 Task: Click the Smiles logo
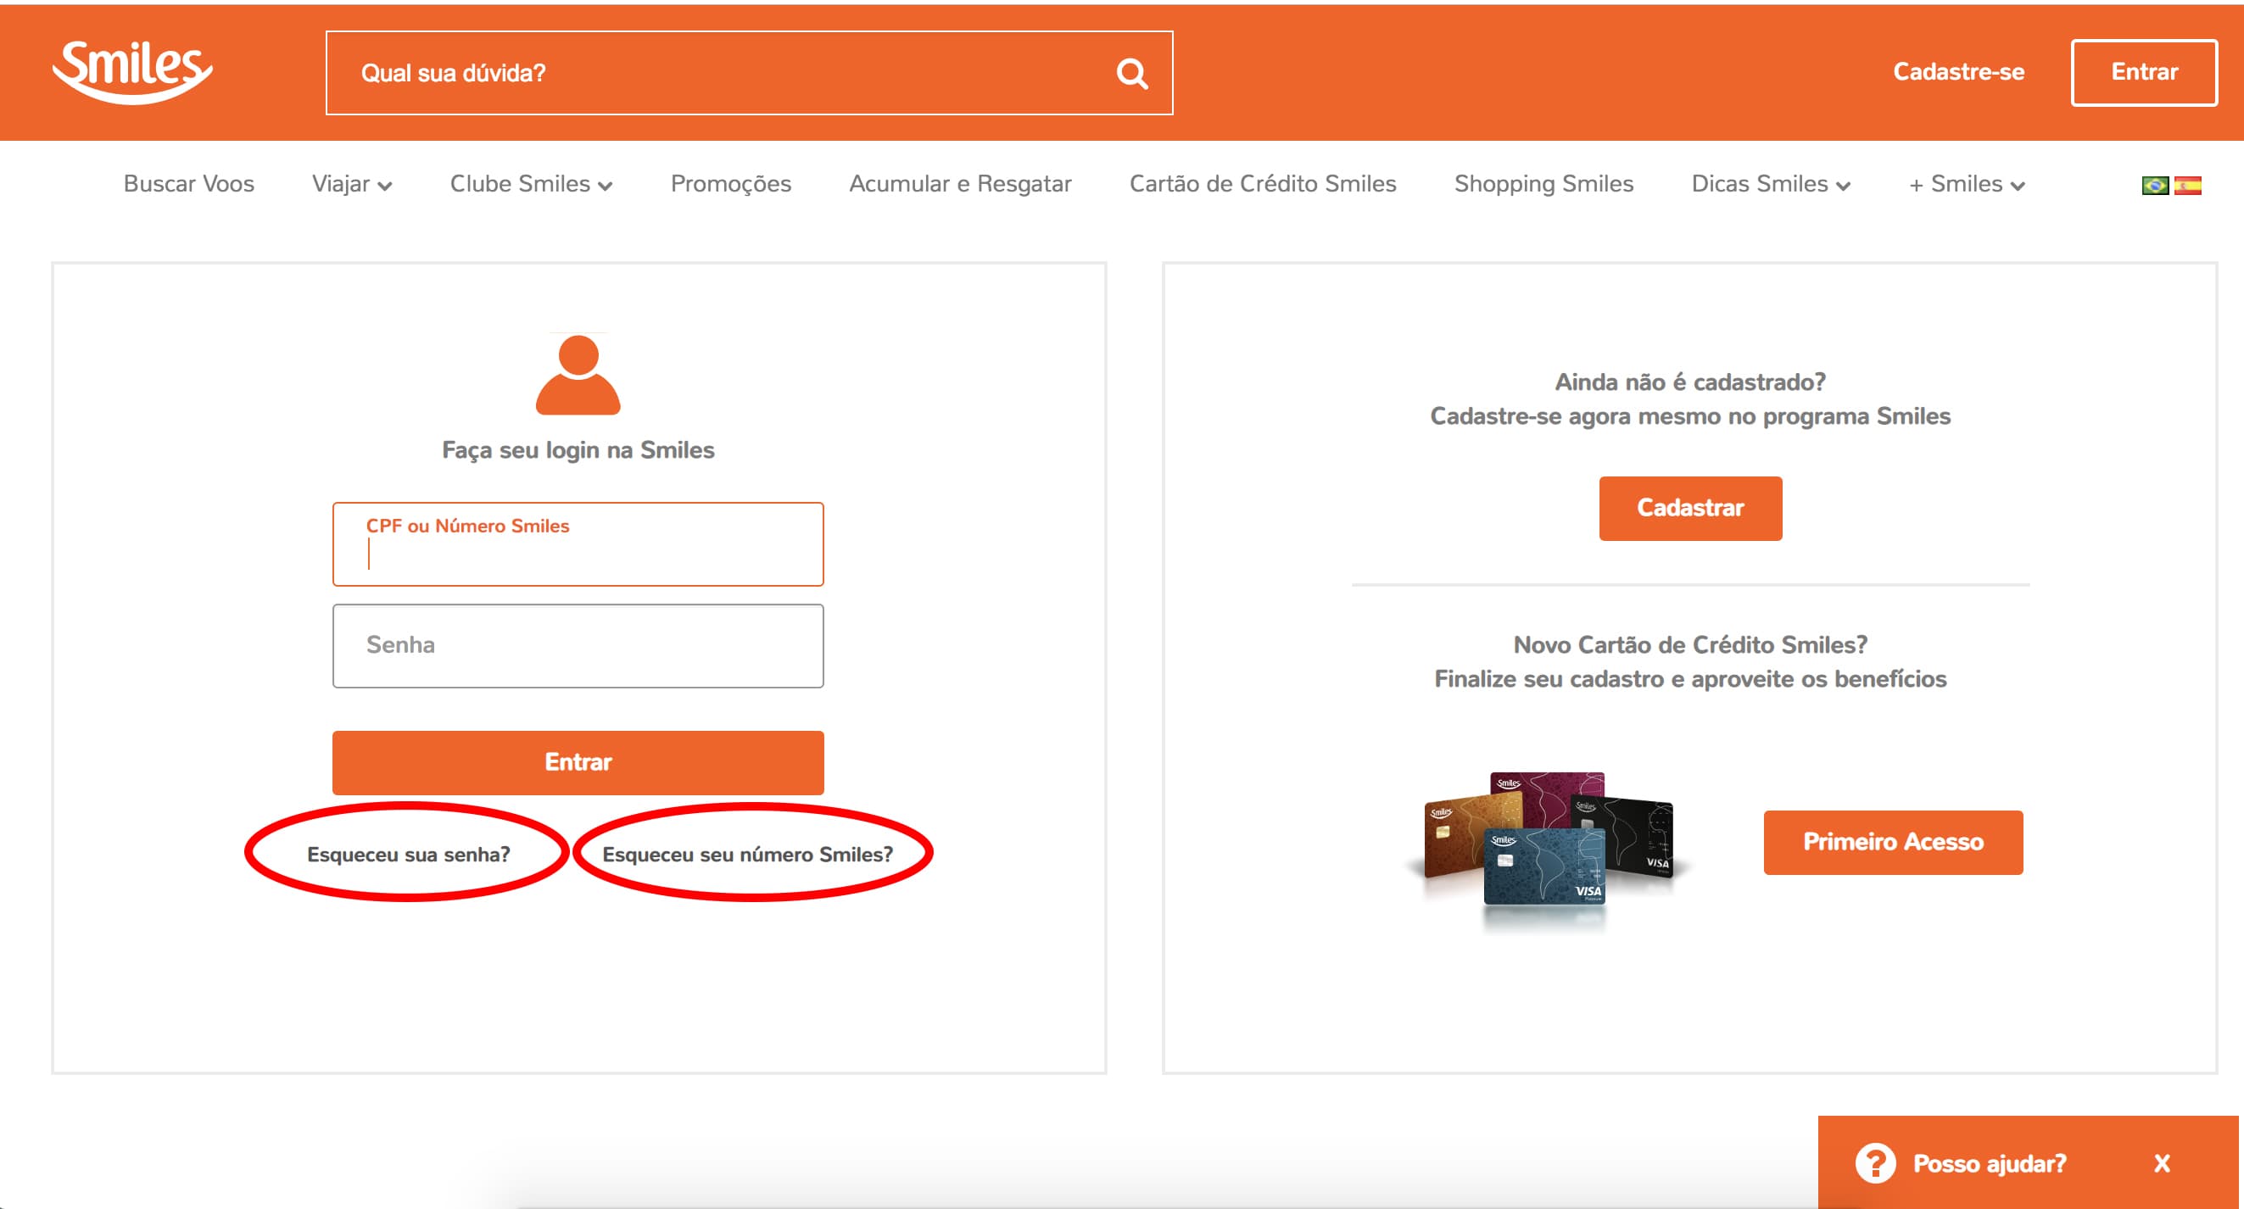[x=131, y=72]
